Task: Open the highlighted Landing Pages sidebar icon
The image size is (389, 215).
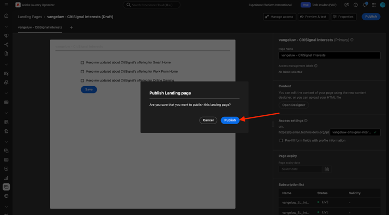Action: click(6, 187)
